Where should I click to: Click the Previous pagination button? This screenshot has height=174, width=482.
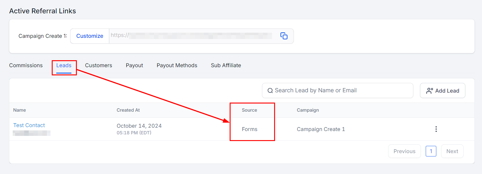click(404, 151)
